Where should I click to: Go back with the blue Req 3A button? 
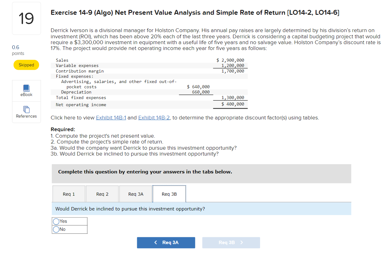tap(166, 243)
